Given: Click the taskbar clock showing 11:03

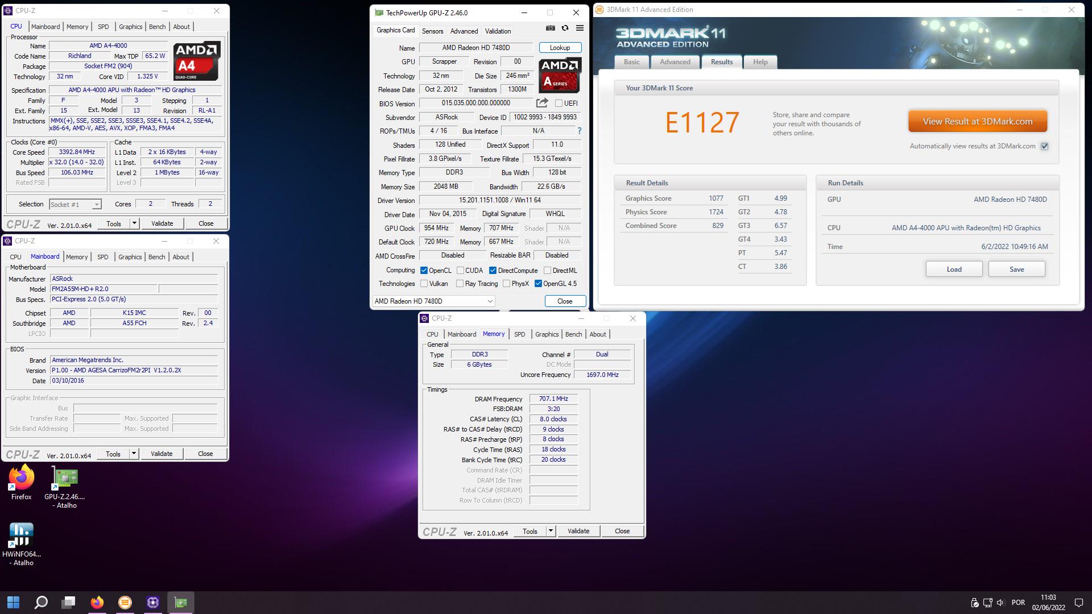Looking at the screenshot, I should (1048, 603).
